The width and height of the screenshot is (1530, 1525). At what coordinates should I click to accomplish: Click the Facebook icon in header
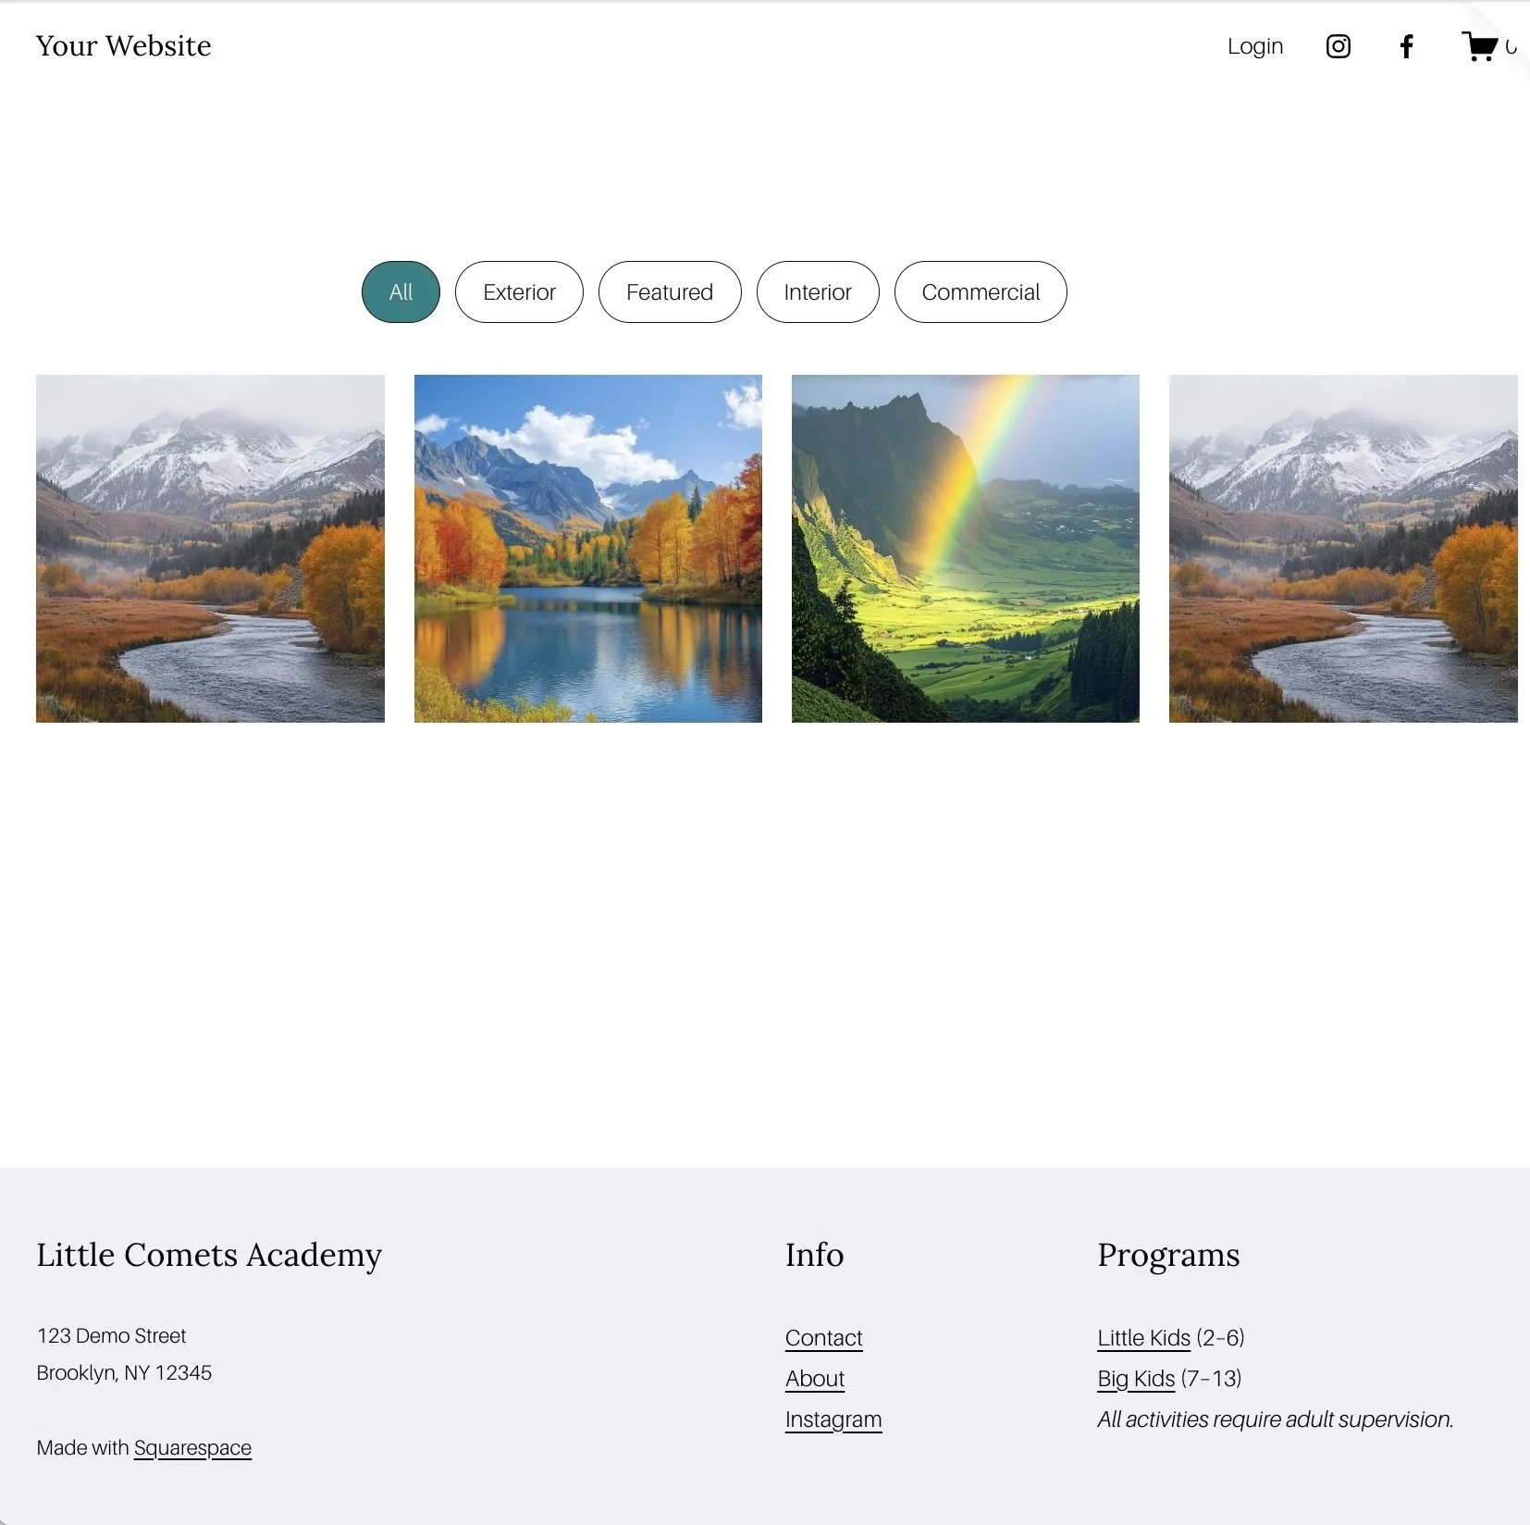[1407, 45]
